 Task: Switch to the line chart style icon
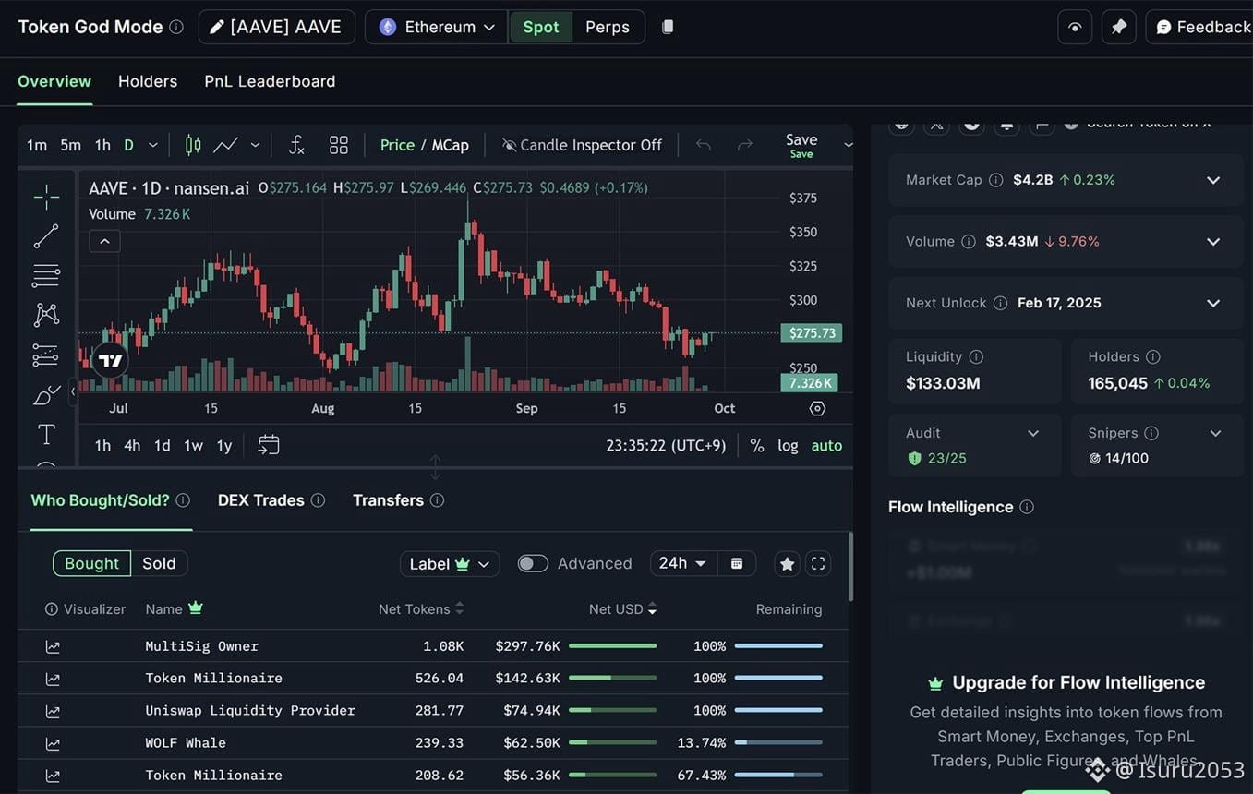pos(225,145)
